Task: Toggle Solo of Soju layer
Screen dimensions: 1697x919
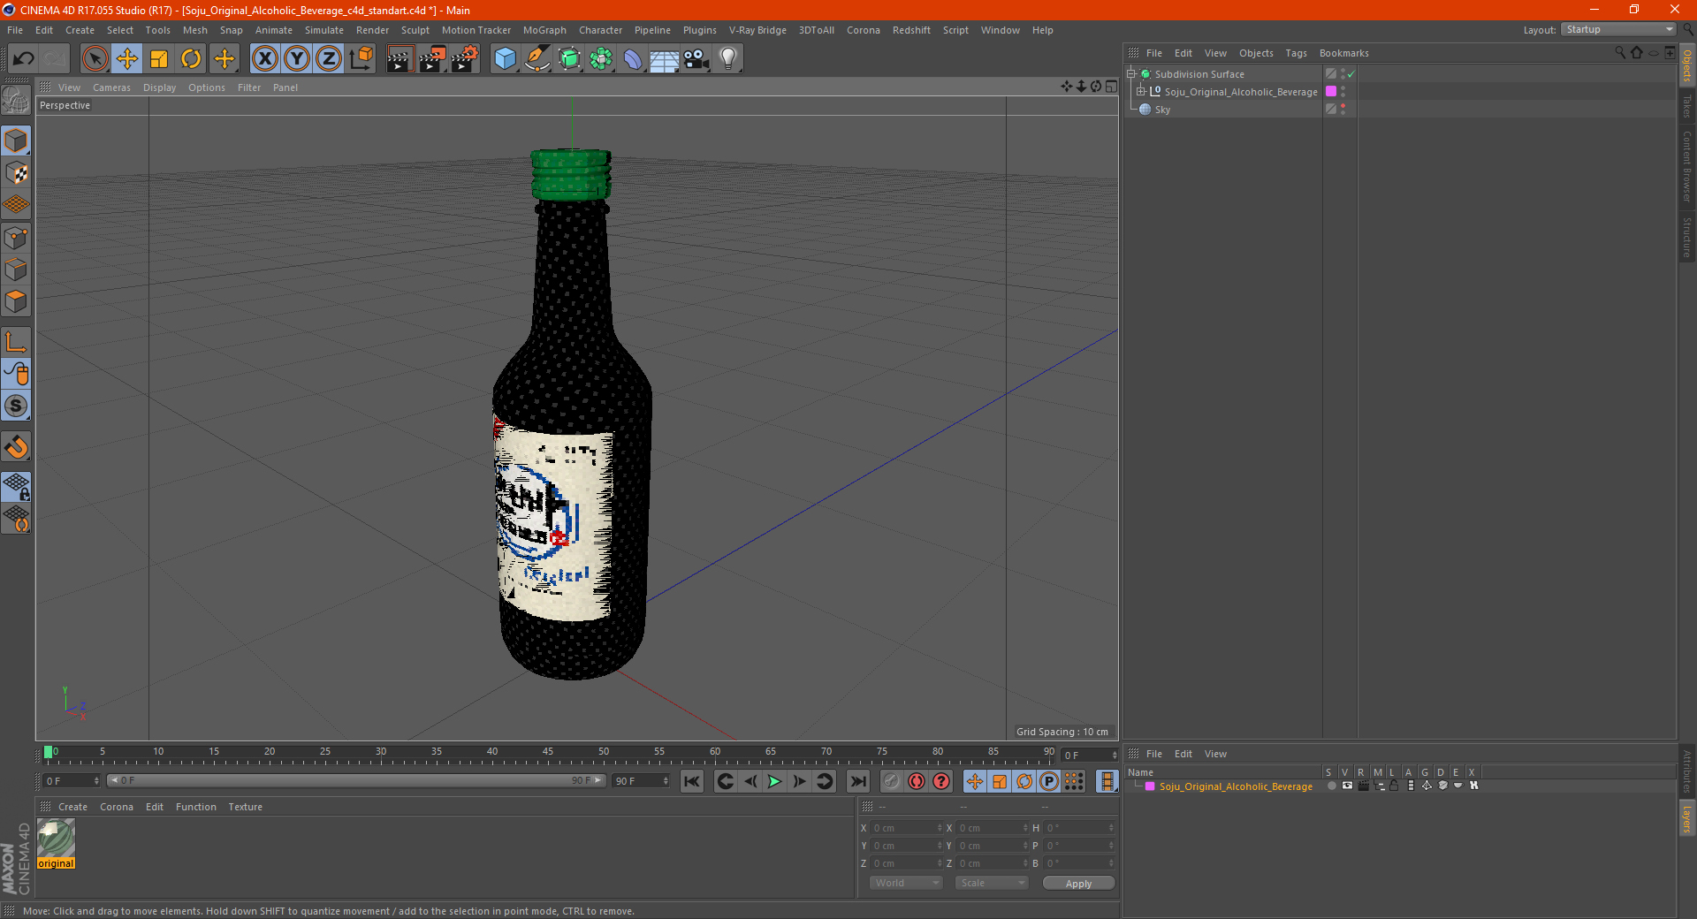Action: point(1331,786)
